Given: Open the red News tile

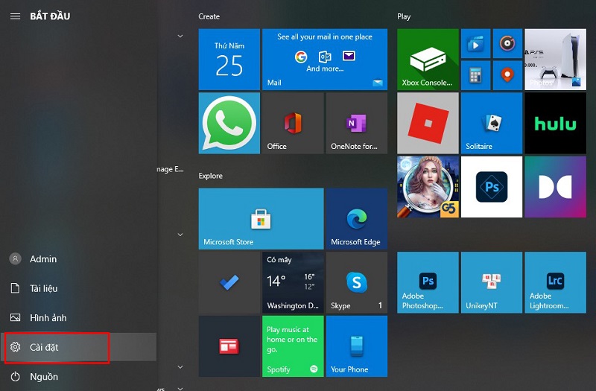Looking at the screenshot, I should (x=229, y=346).
